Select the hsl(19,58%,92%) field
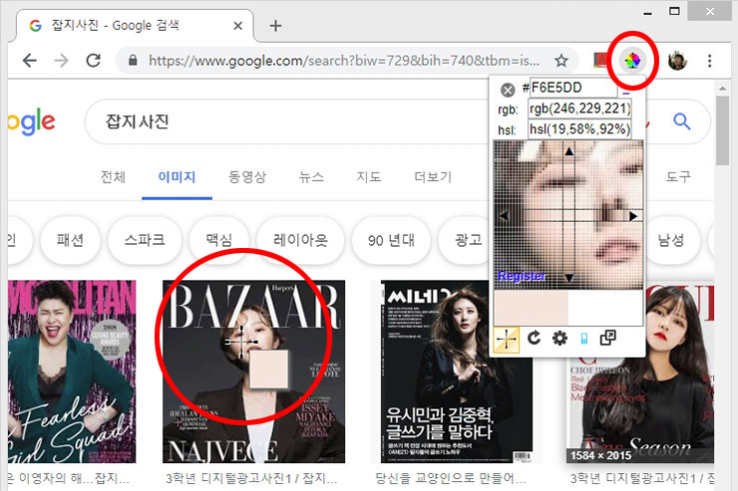738x491 pixels. tap(579, 128)
